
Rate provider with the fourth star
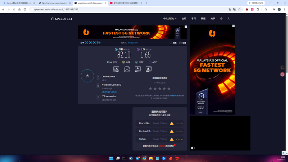pos(164,89)
